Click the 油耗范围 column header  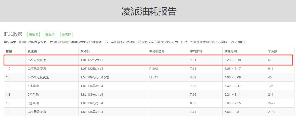[x=230, y=51]
